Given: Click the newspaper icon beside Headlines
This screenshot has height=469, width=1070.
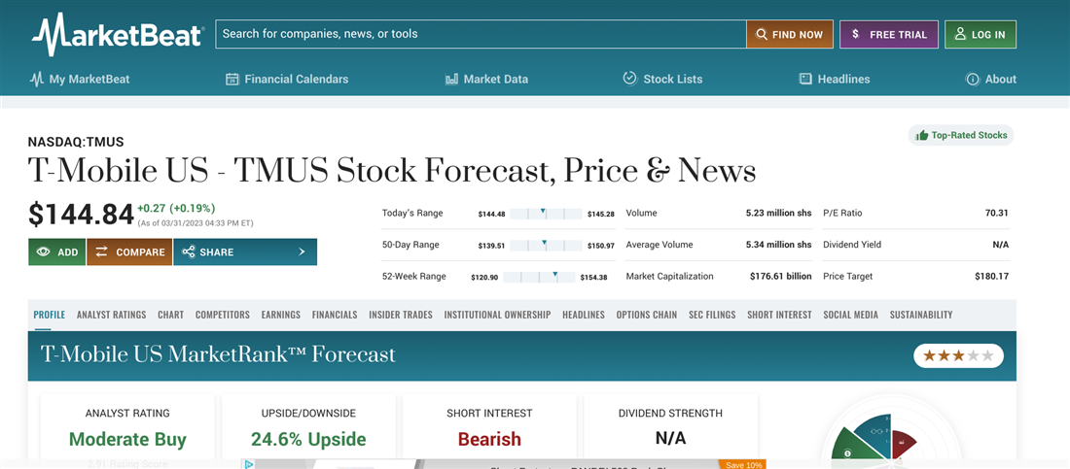Looking at the screenshot, I should (805, 79).
